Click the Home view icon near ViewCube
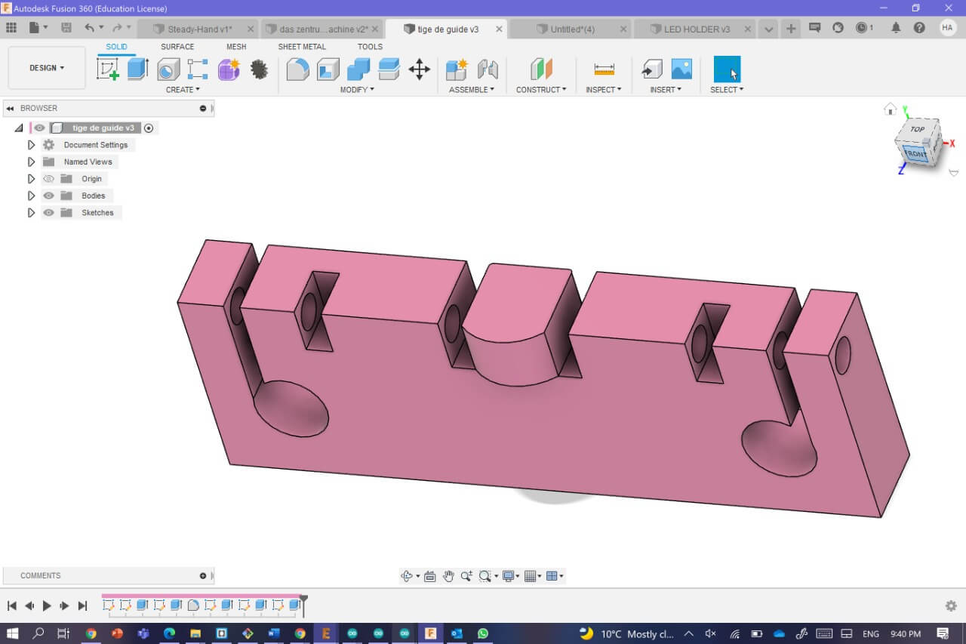 point(891,109)
